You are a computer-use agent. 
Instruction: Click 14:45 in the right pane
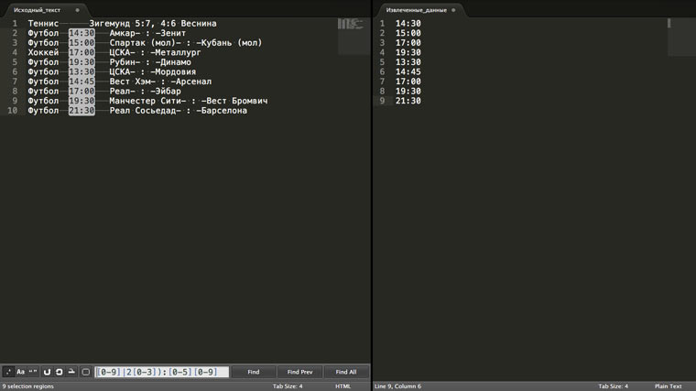[408, 72]
